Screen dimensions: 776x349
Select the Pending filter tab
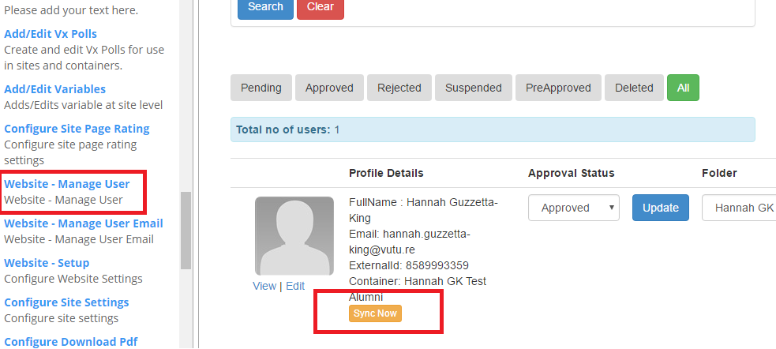click(x=261, y=88)
